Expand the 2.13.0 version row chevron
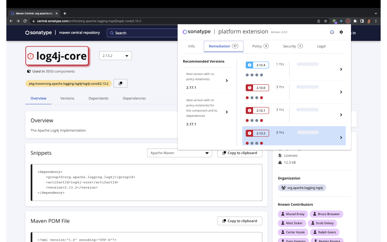This screenshot has width=387, height=242. point(341,92)
